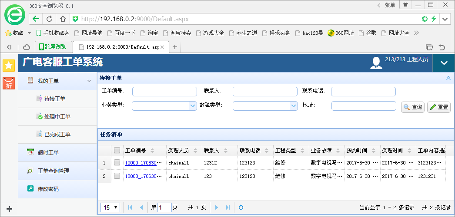455x217 pixels.
Task: Click the grid refresh icon in pagination bar
Action: tap(241, 207)
